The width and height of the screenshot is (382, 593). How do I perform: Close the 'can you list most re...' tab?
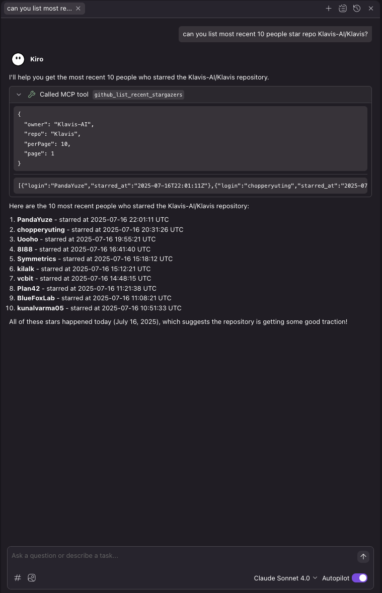click(78, 8)
